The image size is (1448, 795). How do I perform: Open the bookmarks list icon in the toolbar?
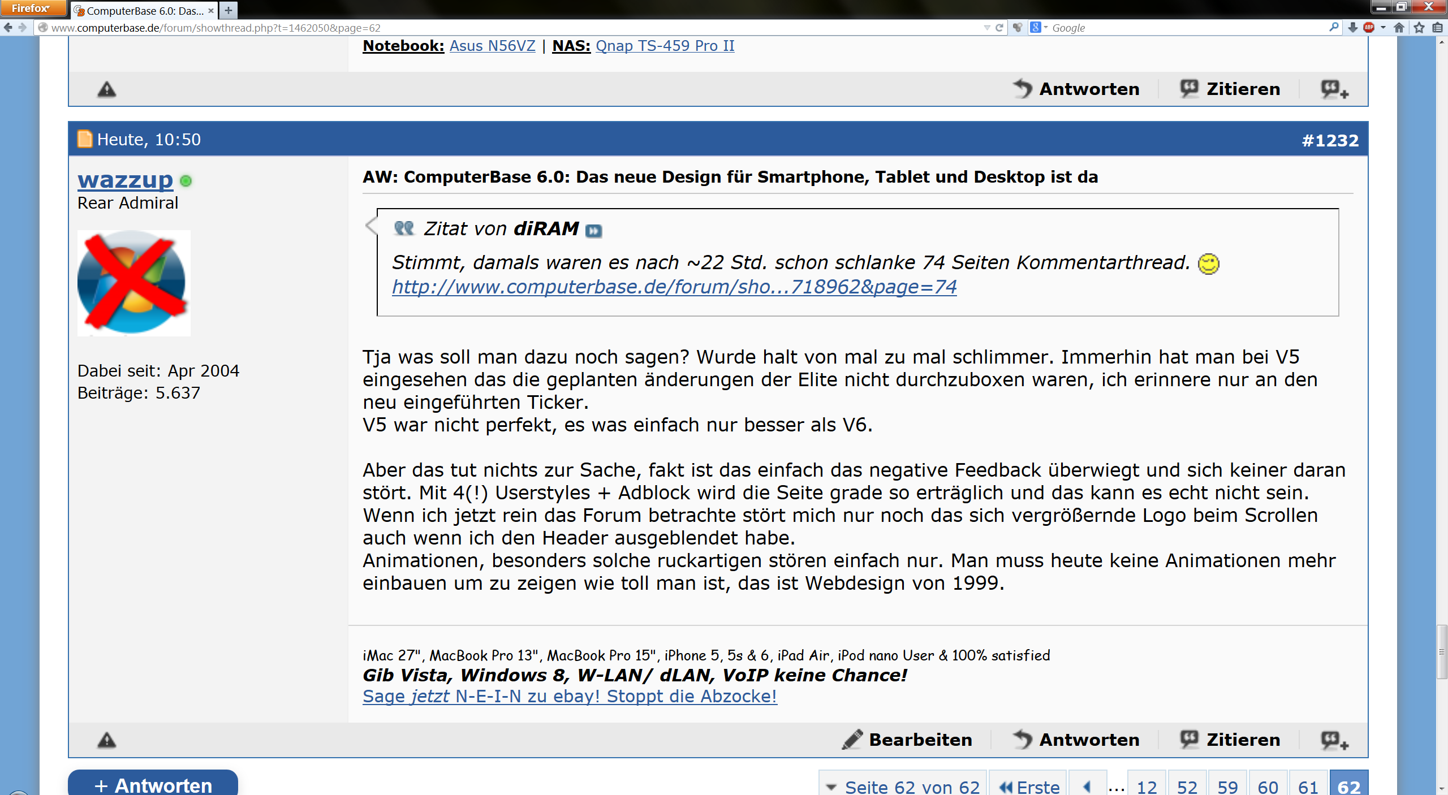[1437, 27]
